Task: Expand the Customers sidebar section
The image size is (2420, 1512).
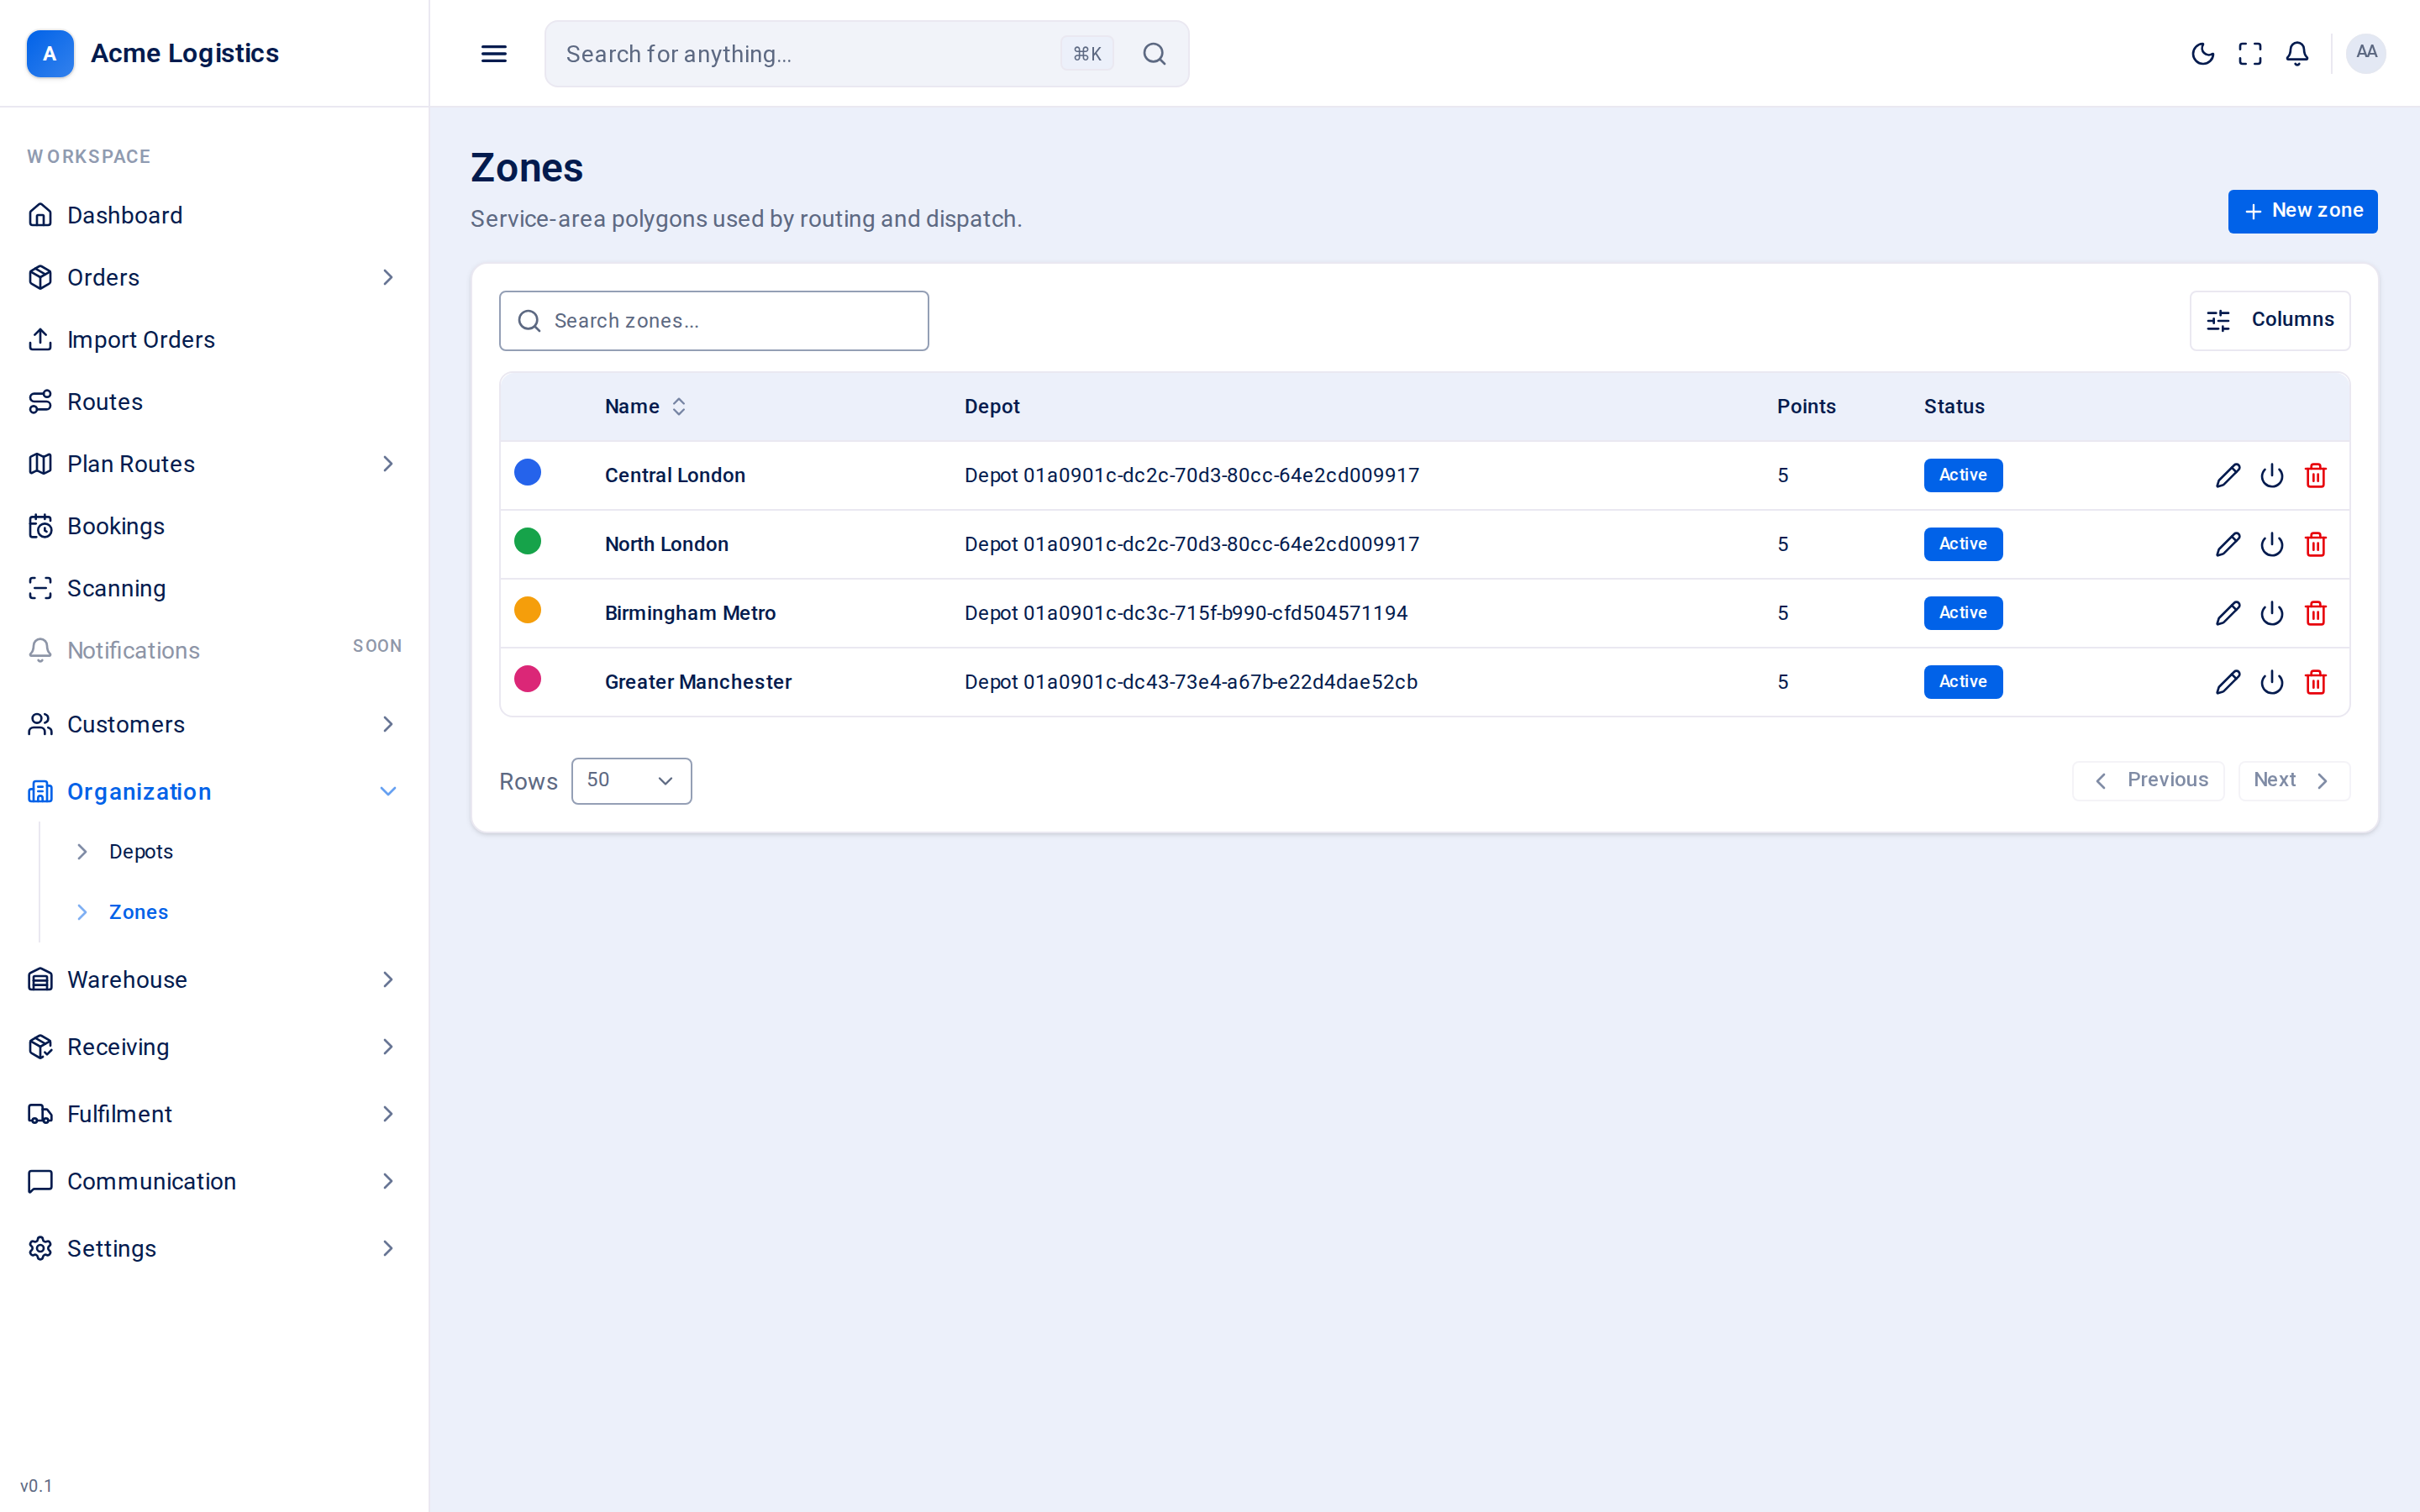Action: (x=214, y=724)
